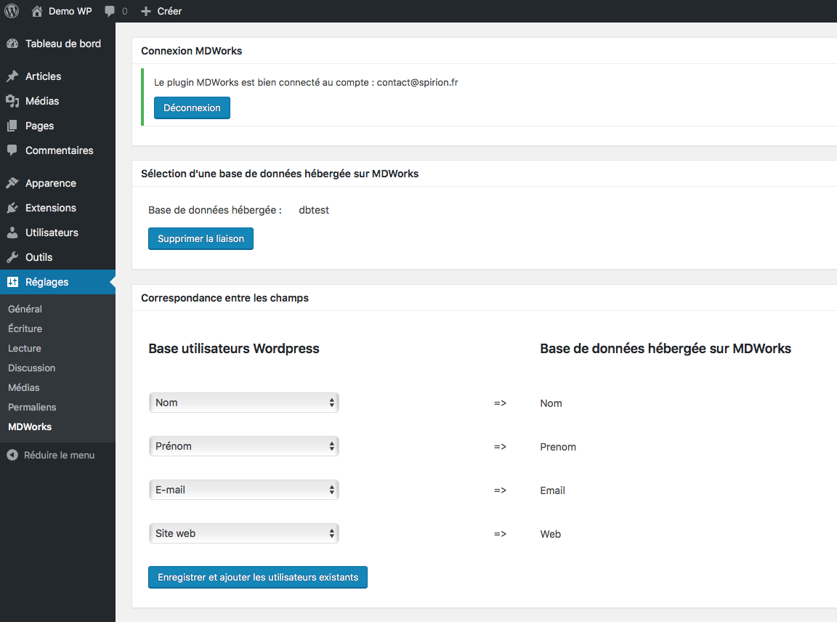Click the Utilisateurs person icon
Image resolution: width=837 pixels, height=622 pixels.
12,233
